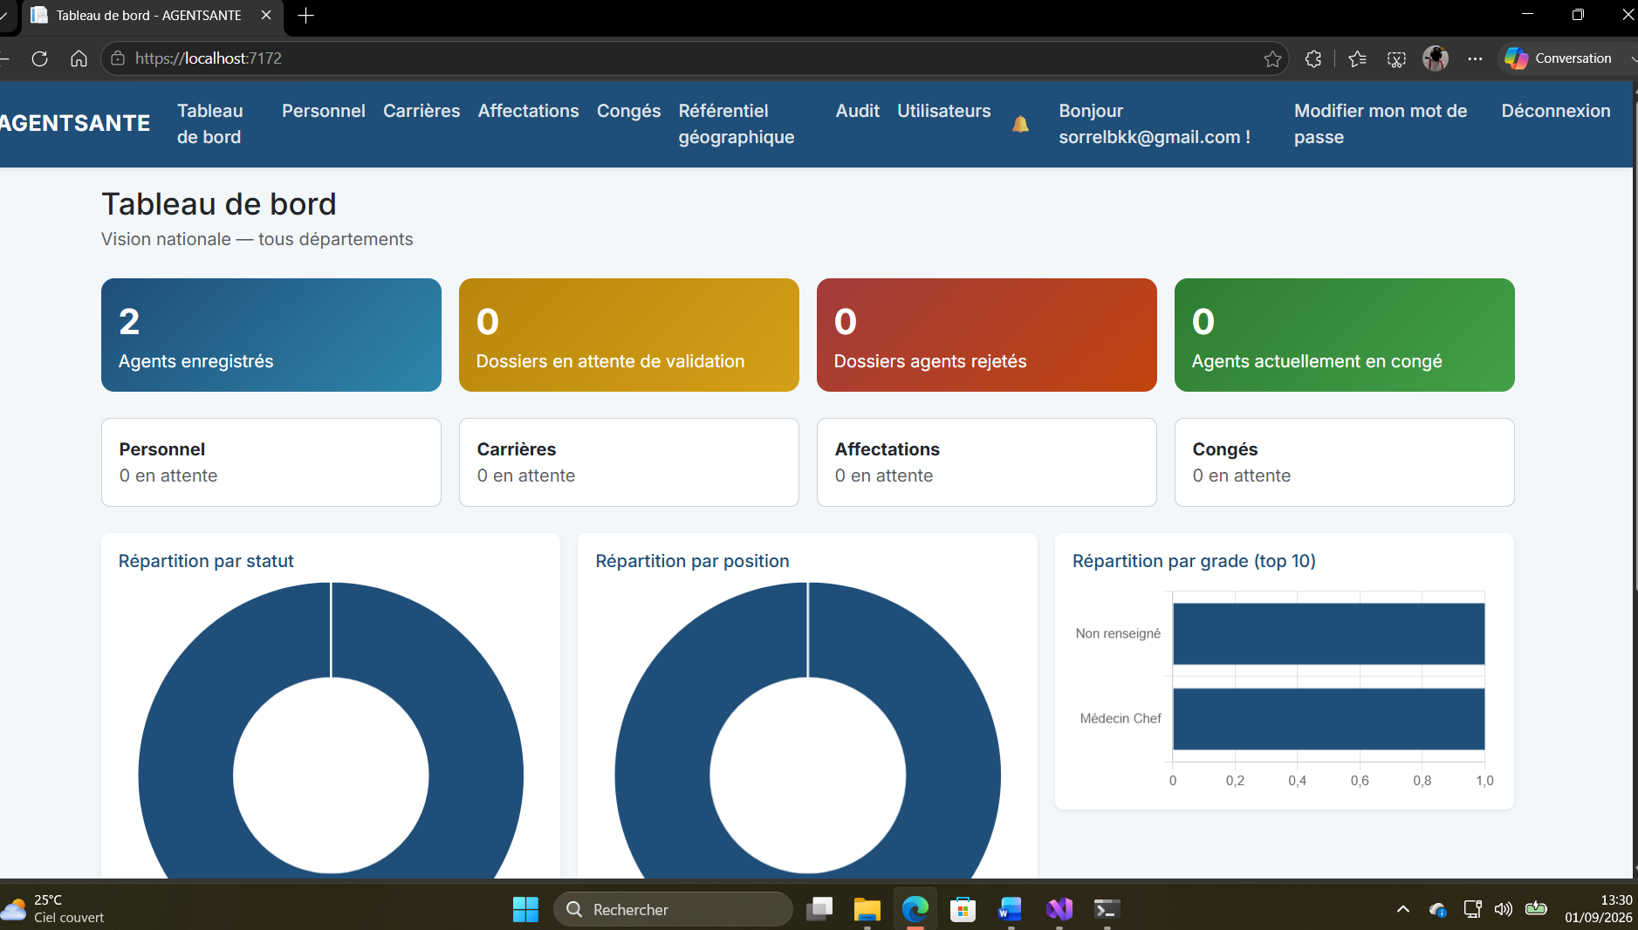1638x930 pixels.
Task: Open the Audit page
Action: point(858,111)
